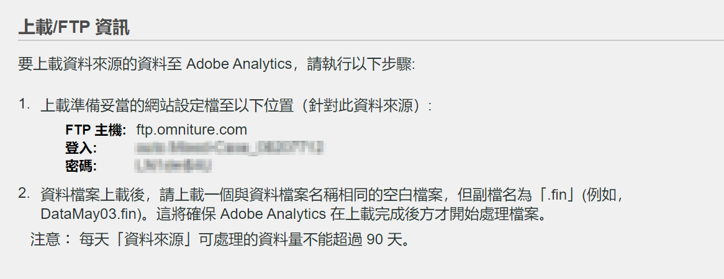Click the 密碼 label

pos(81,166)
